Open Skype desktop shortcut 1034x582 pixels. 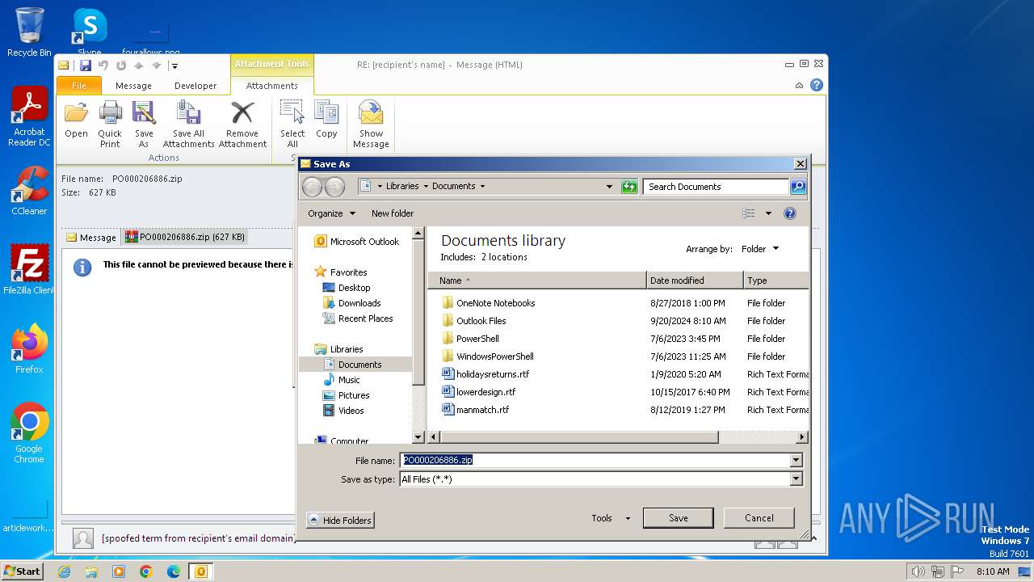[89, 31]
